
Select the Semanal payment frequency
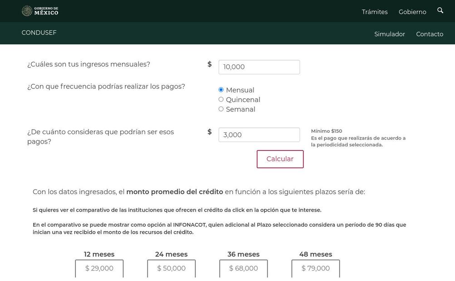pos(221,109)
